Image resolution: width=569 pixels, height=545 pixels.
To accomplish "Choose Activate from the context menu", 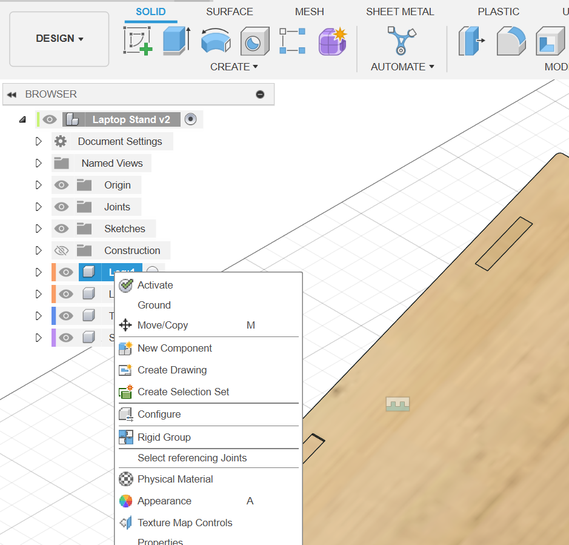I will [208, 285].
